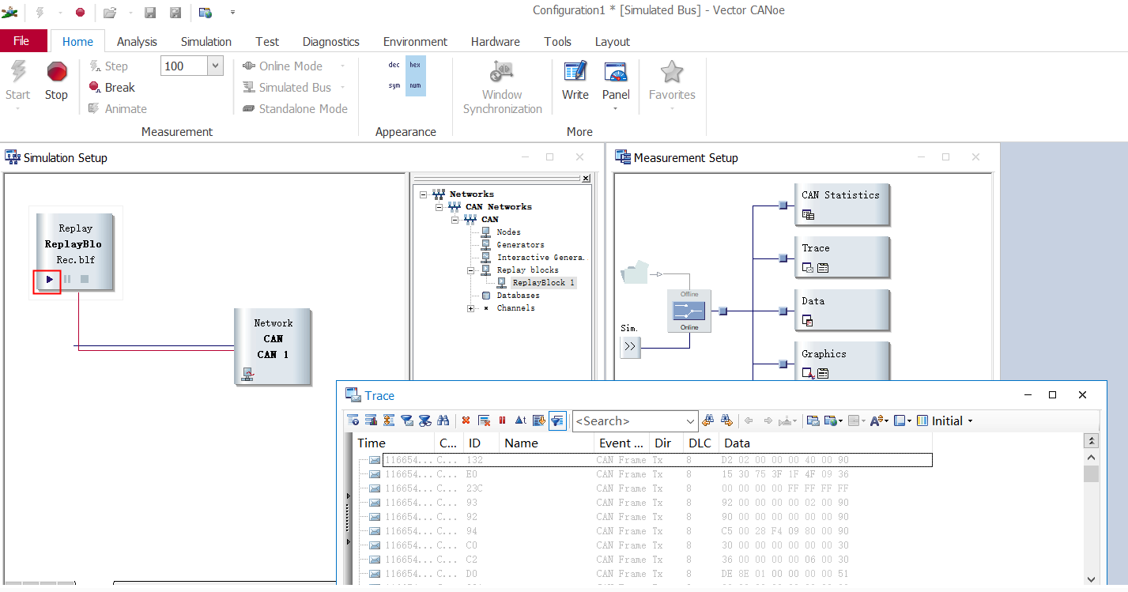Collapse the Networks tree node

pos(424,194)
